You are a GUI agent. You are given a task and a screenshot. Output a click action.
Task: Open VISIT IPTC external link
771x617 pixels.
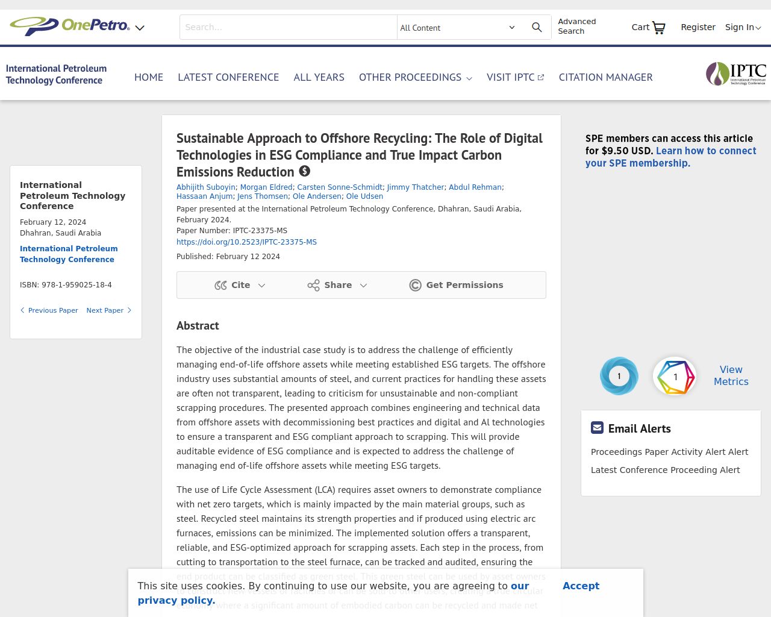[516, 77]
